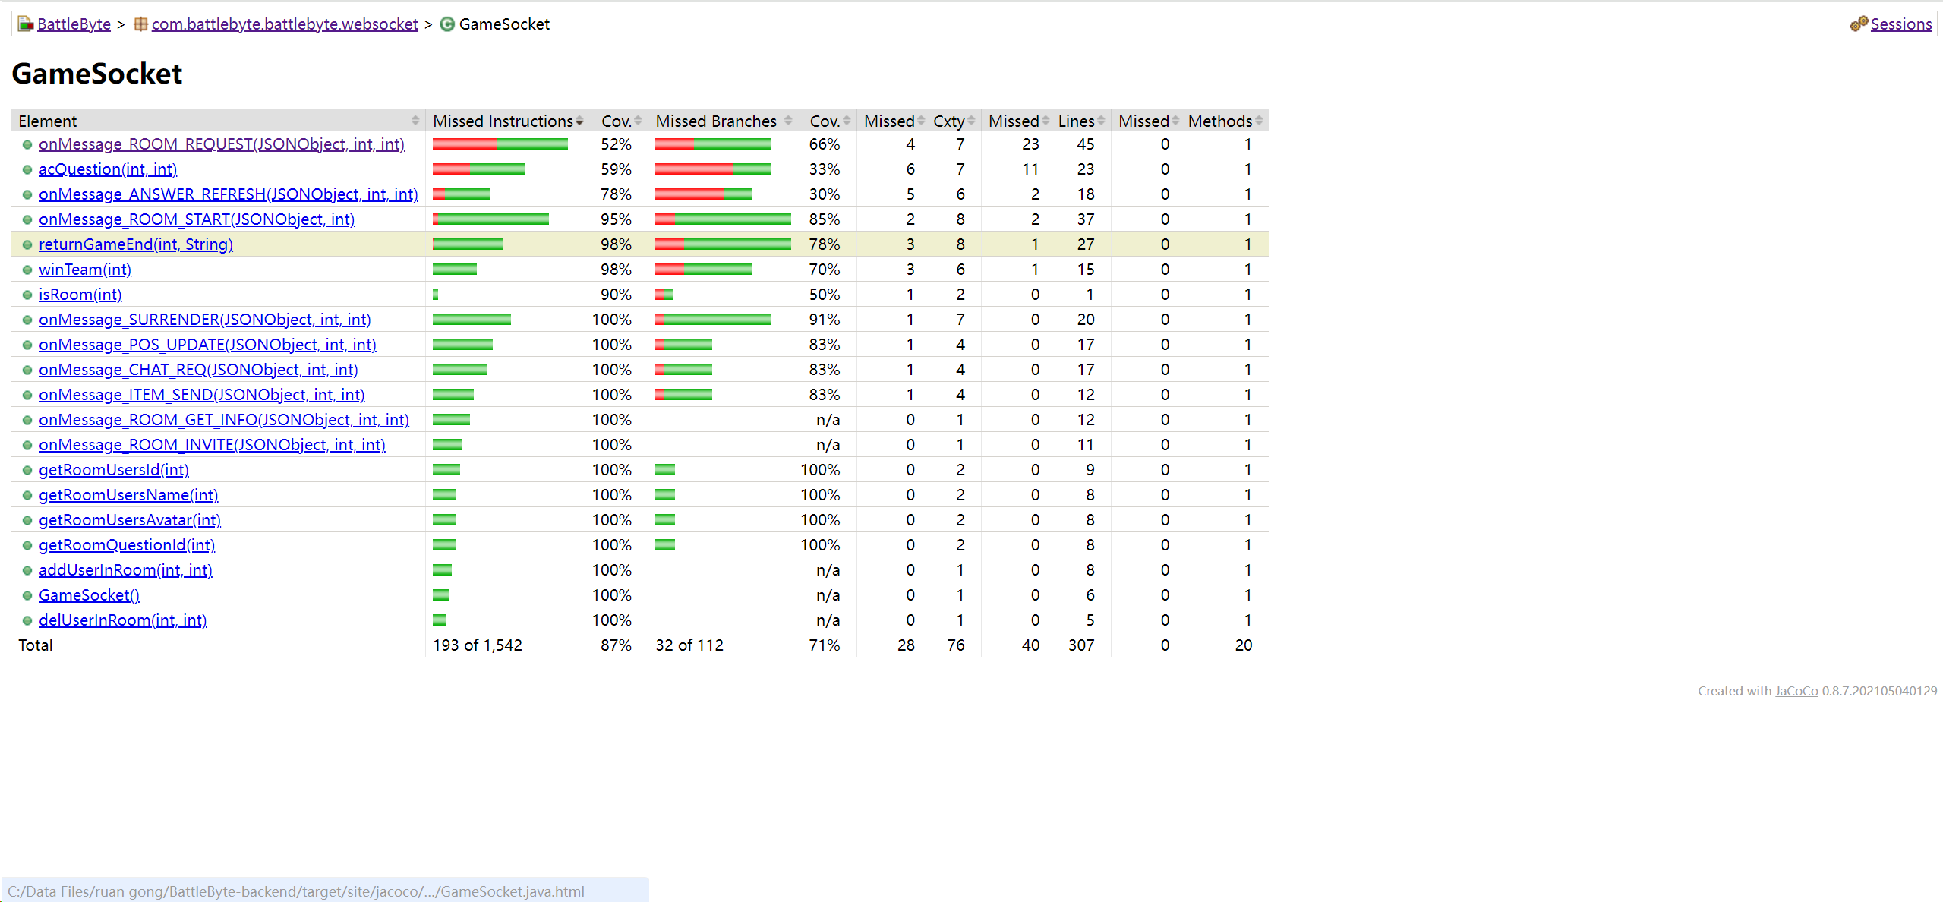This screenshot has height=902, width=1943.
Task: Open com.battlebyte.battlebyte.websocket package breadcrumb
Action: tap(285, 24)
